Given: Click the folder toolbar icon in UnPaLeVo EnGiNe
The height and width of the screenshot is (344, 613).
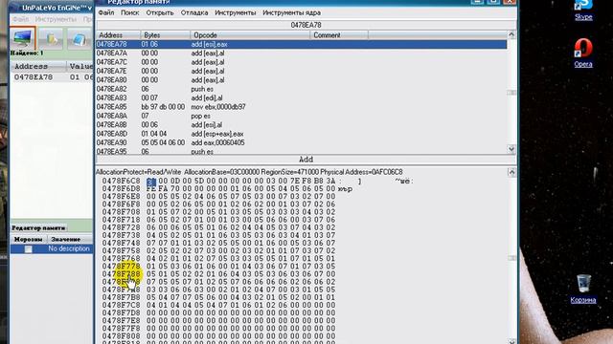Looking at the screenshot, I should 51,38.
